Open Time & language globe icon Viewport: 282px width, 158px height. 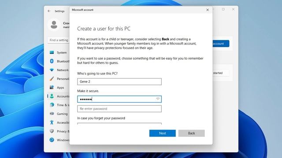52,105
